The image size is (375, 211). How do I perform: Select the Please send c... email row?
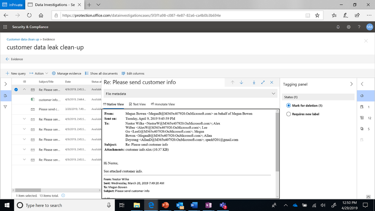[x=57, y=109]
